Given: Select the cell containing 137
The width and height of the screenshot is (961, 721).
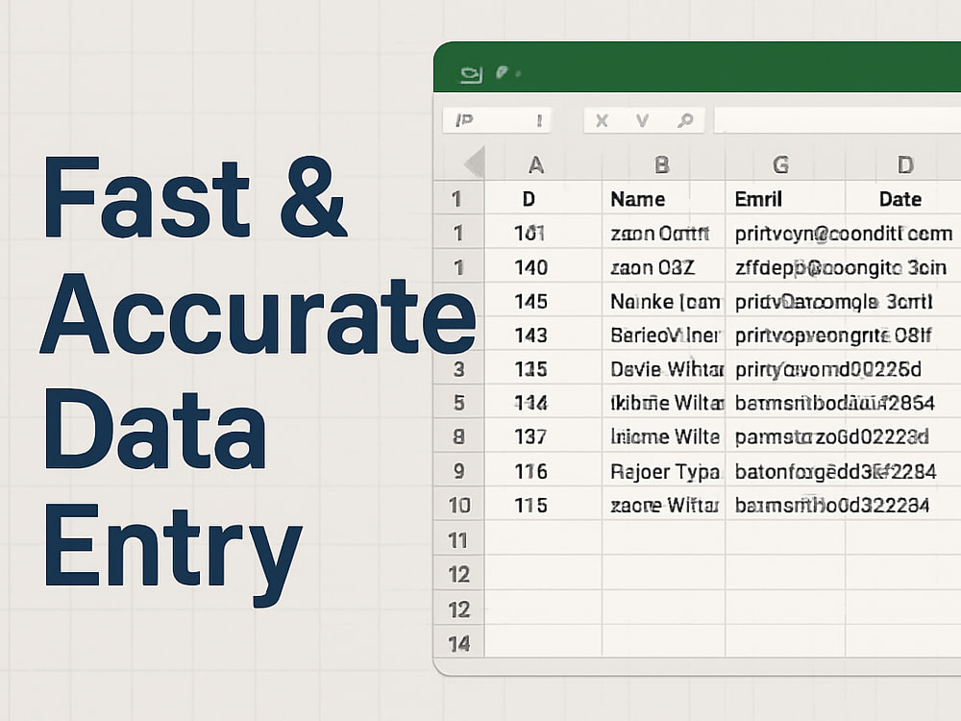Looking at the screenshot, I should pyautogui.click(x=544, y=435).
